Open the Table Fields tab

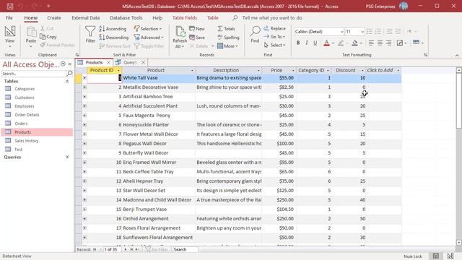click(185, 17)
